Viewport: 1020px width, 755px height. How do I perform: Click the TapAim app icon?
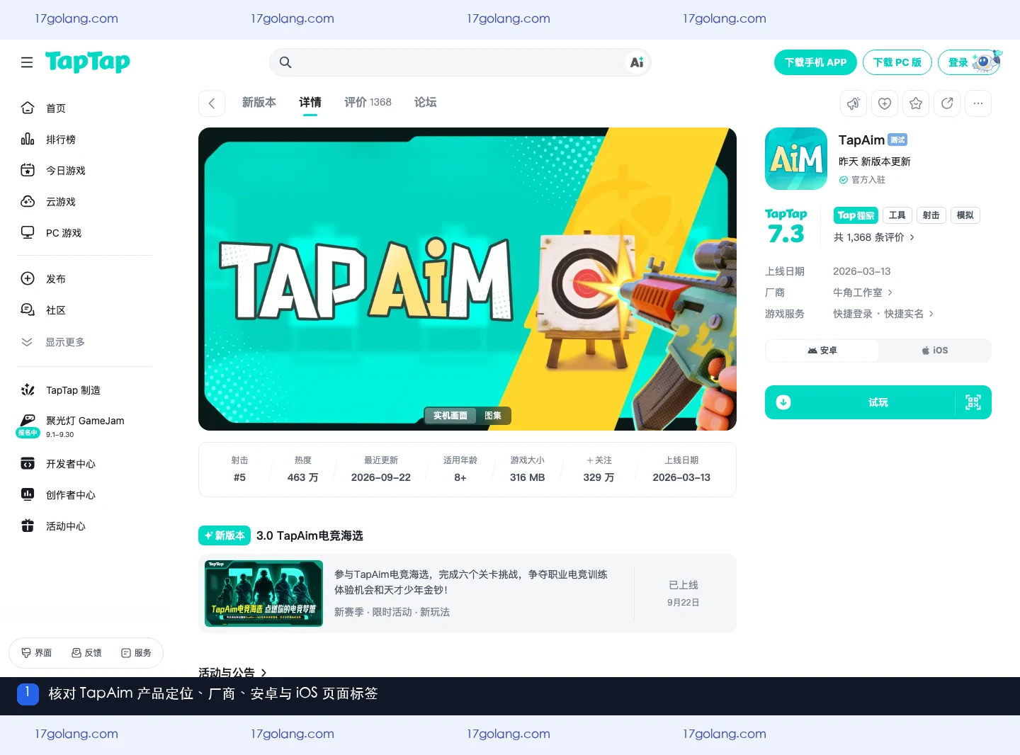click(x=796, y=159)
